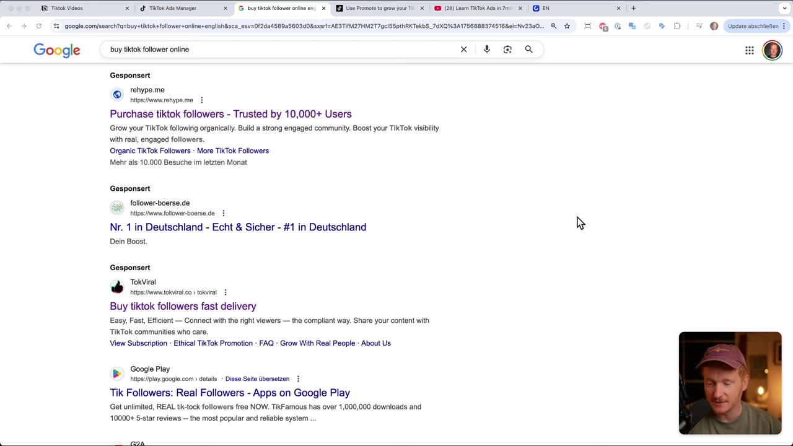Expand the tab search dropdown arrow
The height and width of the screenshot is (446, 793).
[x=784, y=8]
